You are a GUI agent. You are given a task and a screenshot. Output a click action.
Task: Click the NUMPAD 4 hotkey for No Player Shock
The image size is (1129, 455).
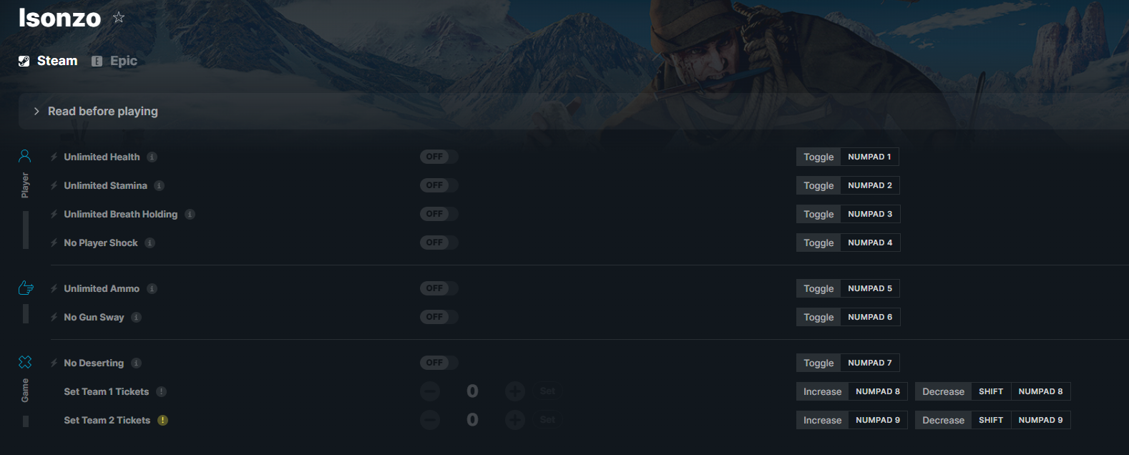(x=870, y=243)
